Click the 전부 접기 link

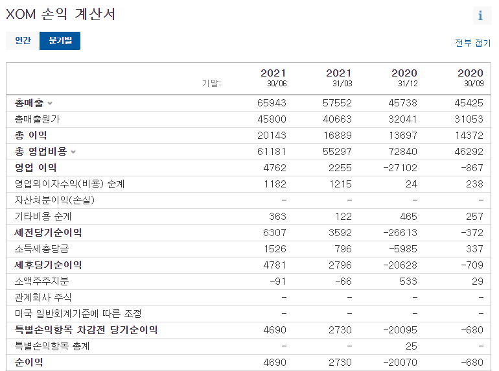[472, 43]
